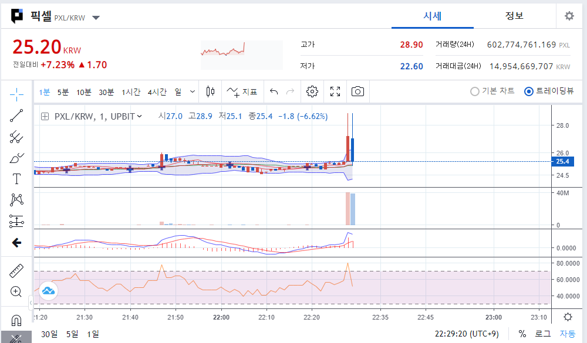Click the Pixel coin logo
Image resolution: width=587 pixels, height=343 pixels.
(17, 16)
